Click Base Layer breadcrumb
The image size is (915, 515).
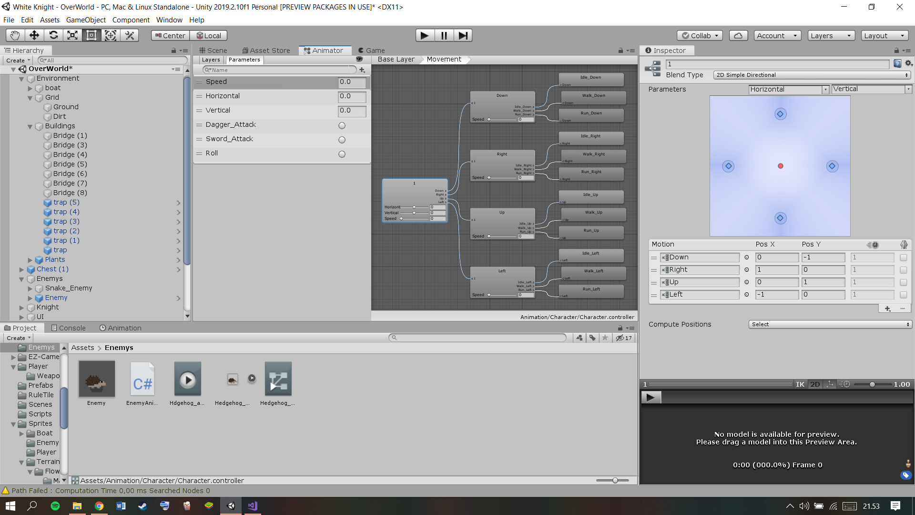click(x=396, y=59)
